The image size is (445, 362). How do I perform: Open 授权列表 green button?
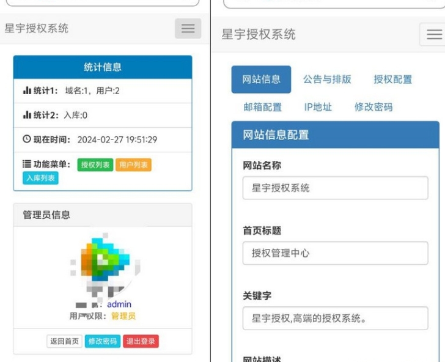click(95, 164)
